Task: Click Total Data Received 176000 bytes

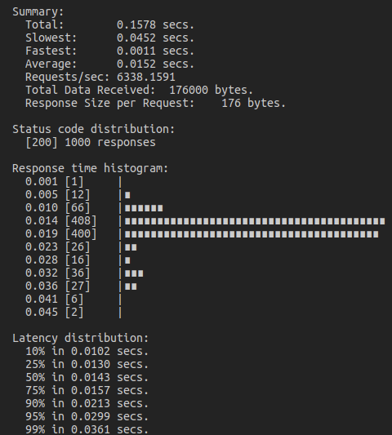Action: point(139,90)
